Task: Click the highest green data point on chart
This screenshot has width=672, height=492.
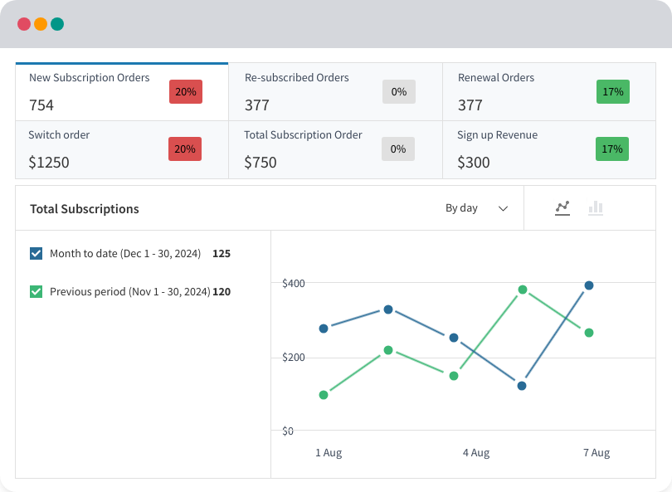Action: tap(523, 290)
